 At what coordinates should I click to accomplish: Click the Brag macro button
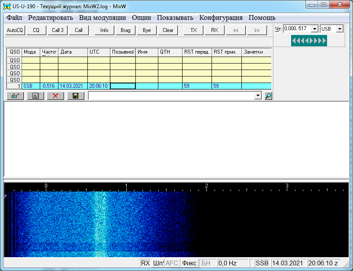[x=125, y=30]
